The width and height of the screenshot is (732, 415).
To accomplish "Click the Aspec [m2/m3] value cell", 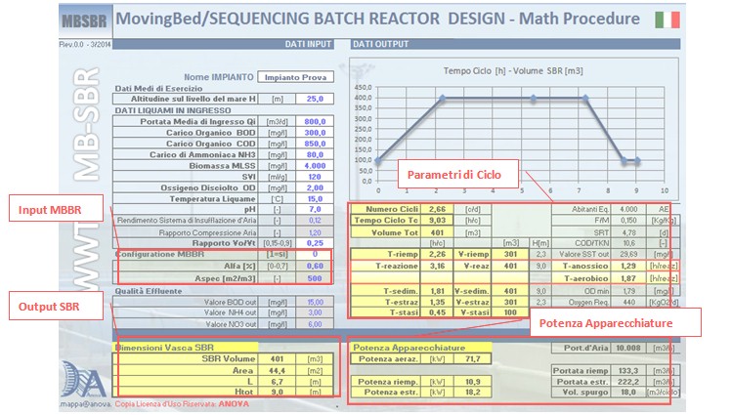I will click(315, 277).
